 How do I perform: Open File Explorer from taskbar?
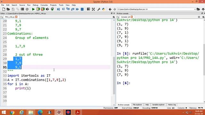pyautogui.click(x=31, y=112)
